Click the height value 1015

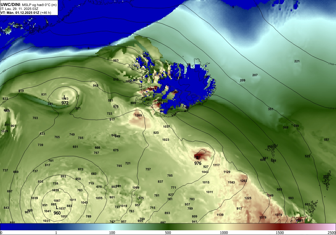pyautogui.click(x=206, y=182)
